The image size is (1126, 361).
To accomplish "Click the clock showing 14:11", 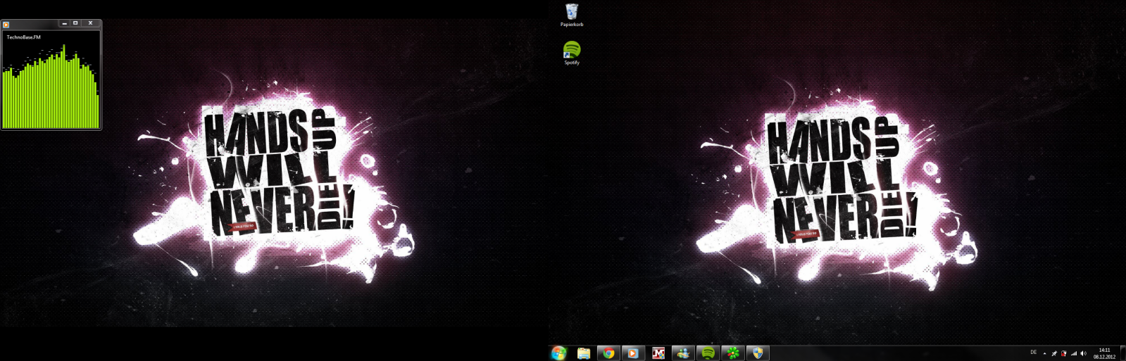I will click(1104, 353).
